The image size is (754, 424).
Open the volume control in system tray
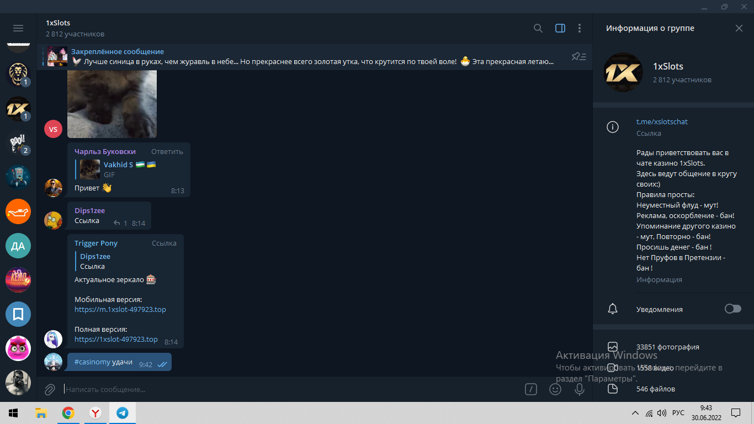tap(662, 413)
